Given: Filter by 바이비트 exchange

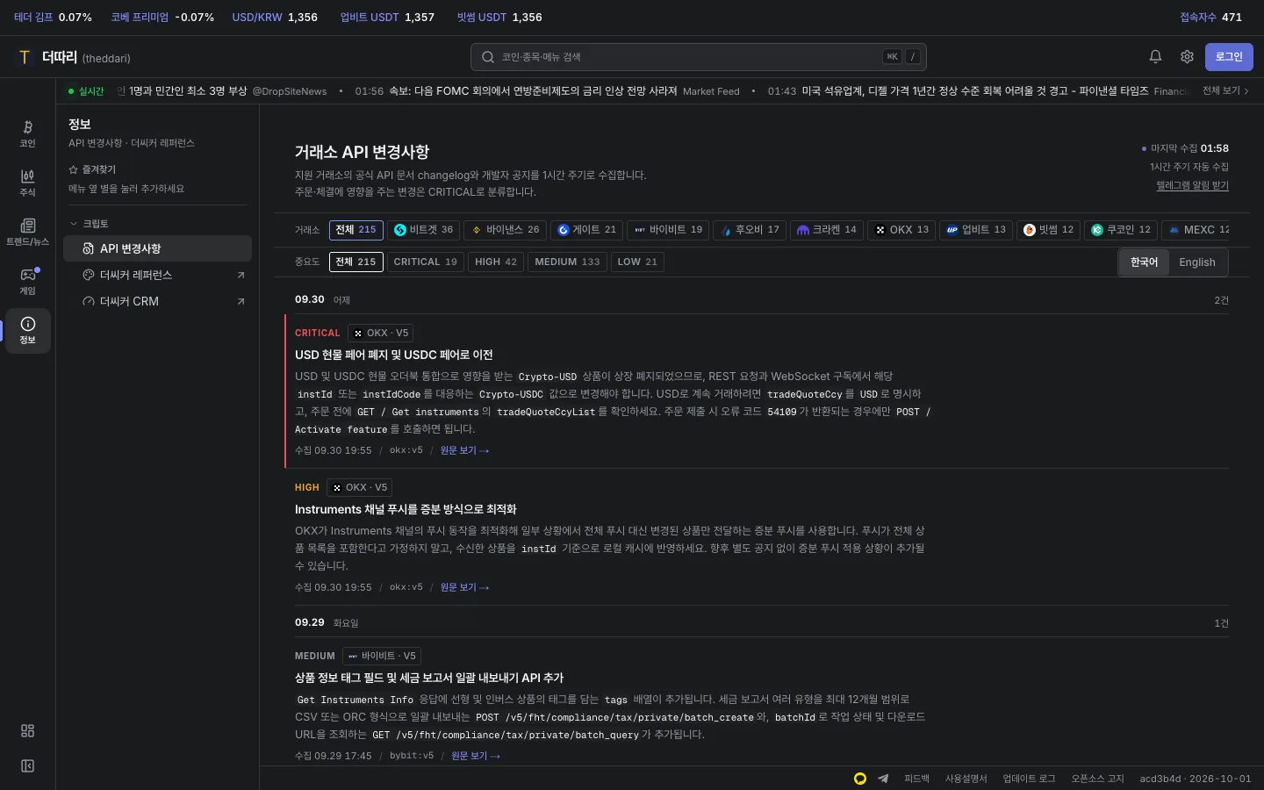Looking at the screenshot, I should pos(668,230).
